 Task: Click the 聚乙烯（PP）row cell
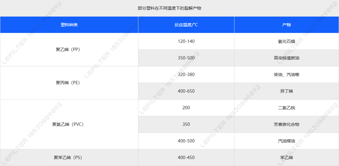(69, 50)
